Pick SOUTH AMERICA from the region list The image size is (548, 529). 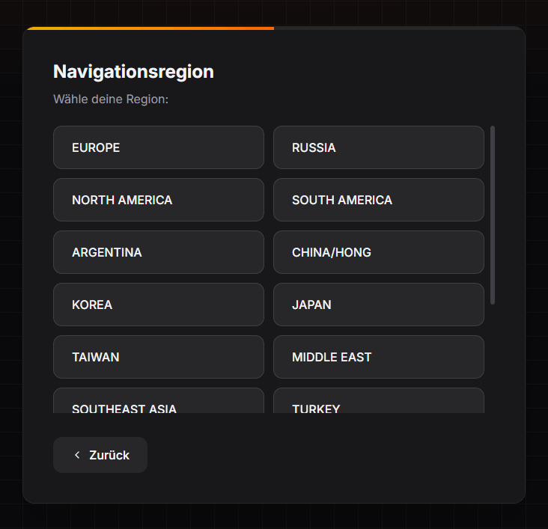click(x=378, y=200)
